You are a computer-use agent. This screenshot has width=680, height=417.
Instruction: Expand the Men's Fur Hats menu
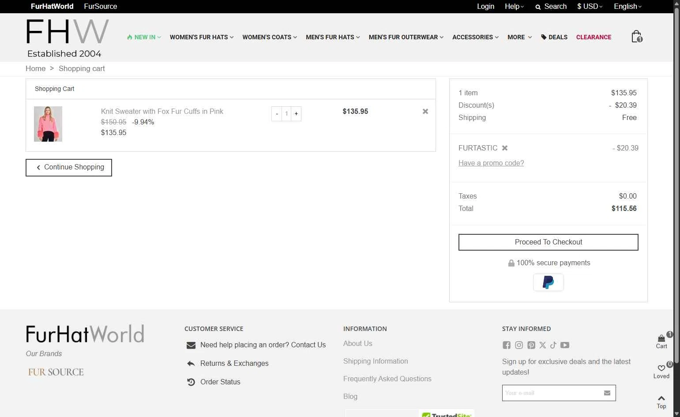pyautogui.click(x=333, y=37)
